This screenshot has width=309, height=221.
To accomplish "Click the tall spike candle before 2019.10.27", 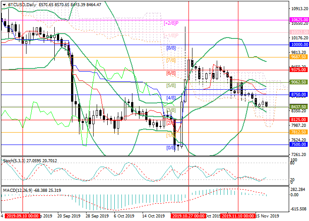I will pos(185,64).
